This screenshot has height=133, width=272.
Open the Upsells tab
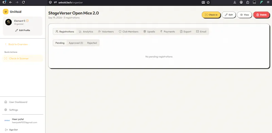pos(149,31)
